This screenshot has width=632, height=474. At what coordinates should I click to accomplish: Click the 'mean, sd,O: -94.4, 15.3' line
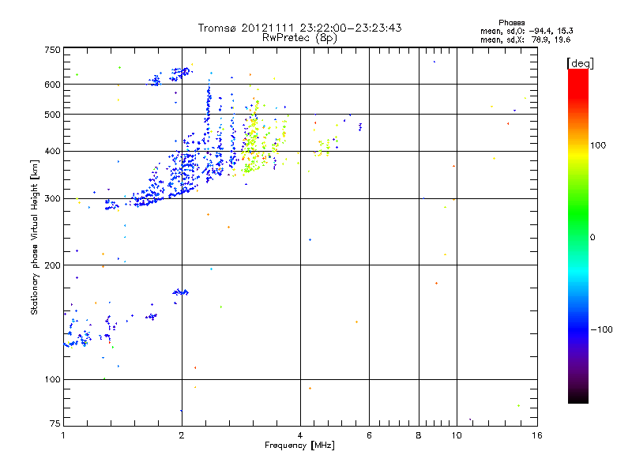pos(526,31)
